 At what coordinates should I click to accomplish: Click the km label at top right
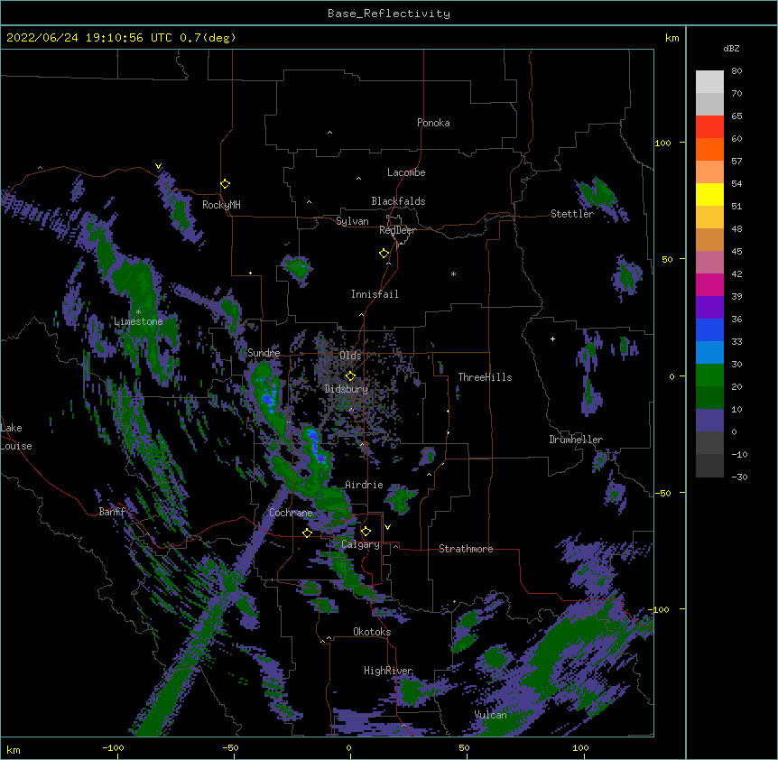click(x=672, y=38)
